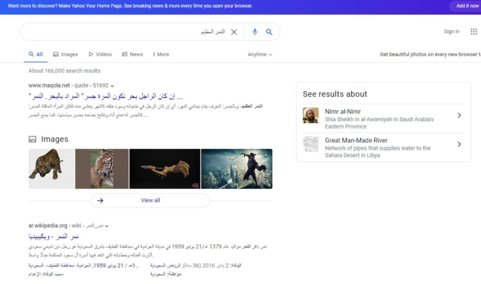Screen dimensions: 481x284
Task: Open the 3D tiger image thumbnail
Action: [51, 168]
